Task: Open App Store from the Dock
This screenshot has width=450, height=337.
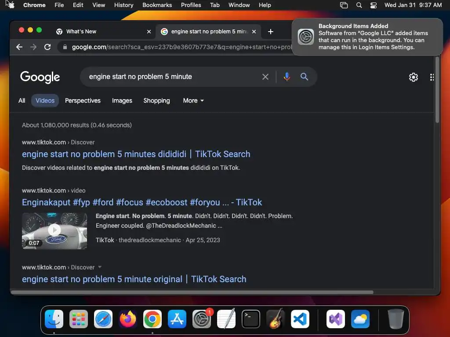Action: tap(177, 319)
